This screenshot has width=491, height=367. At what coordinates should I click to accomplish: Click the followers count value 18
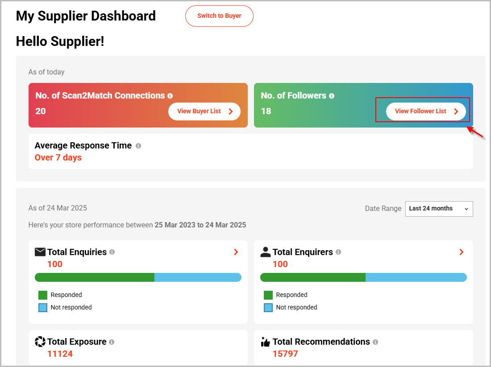266,111
